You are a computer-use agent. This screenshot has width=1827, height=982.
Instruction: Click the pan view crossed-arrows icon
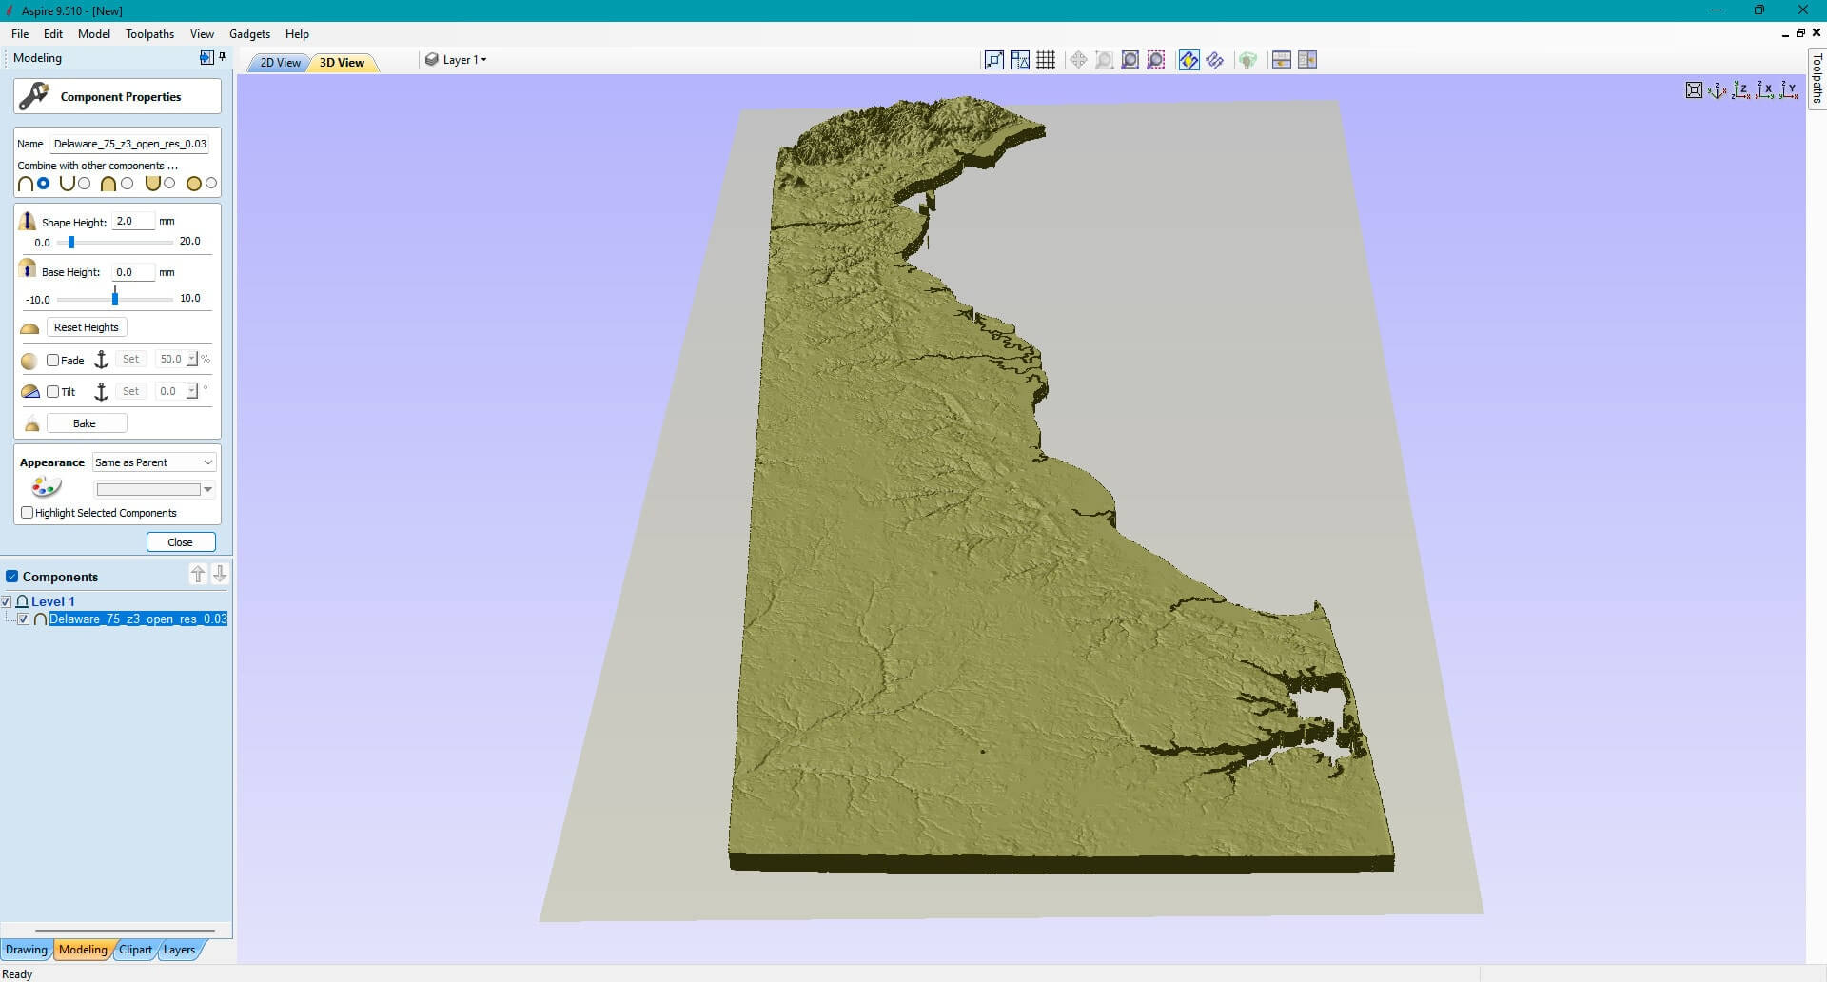pyautogui.click(x=1078, y=60)
